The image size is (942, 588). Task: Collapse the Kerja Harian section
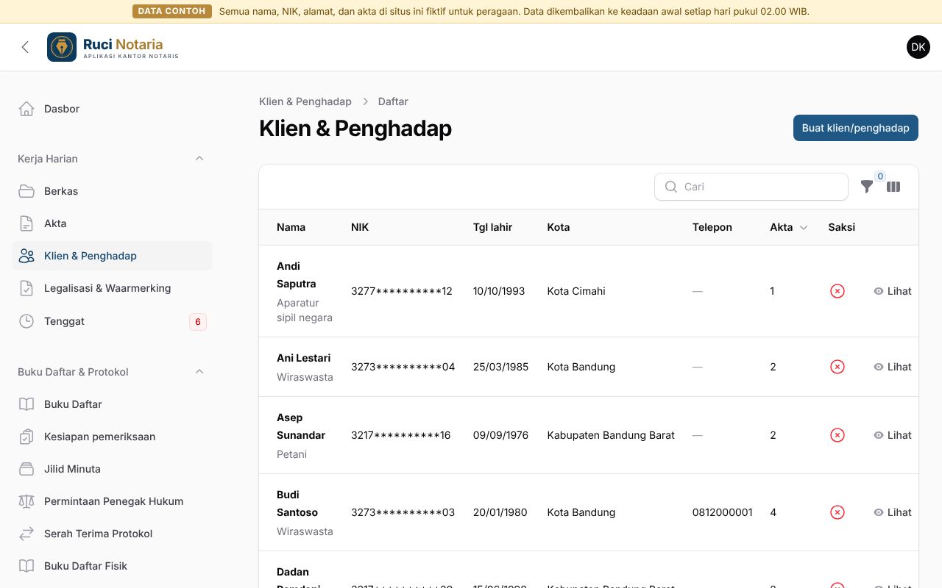199,159
